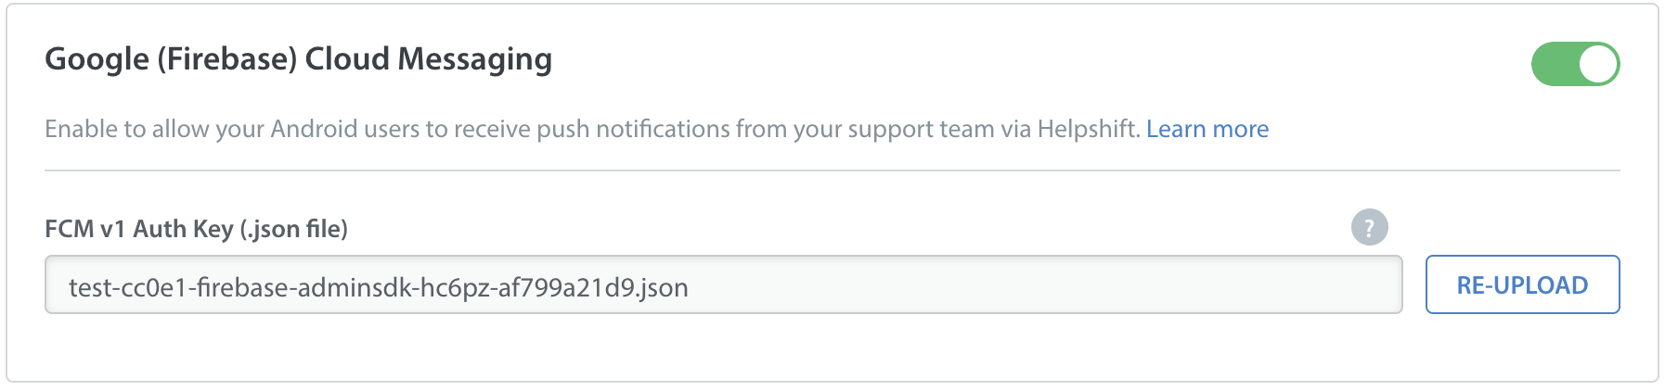Follow Learn more about Helpshift push notifications

1207,129
